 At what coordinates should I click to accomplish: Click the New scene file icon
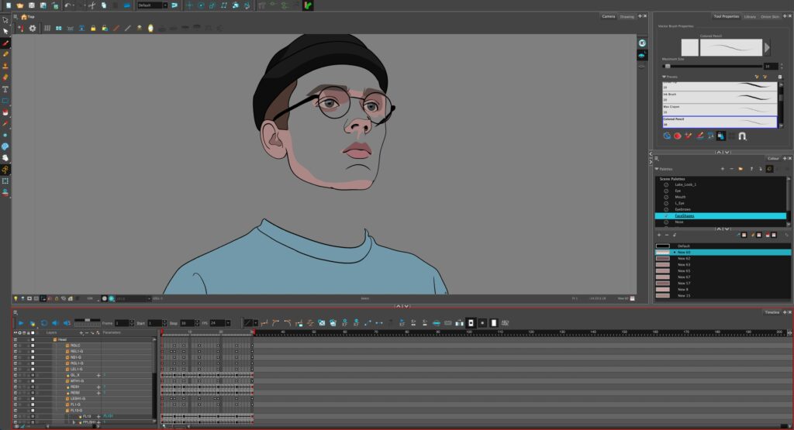8,5
